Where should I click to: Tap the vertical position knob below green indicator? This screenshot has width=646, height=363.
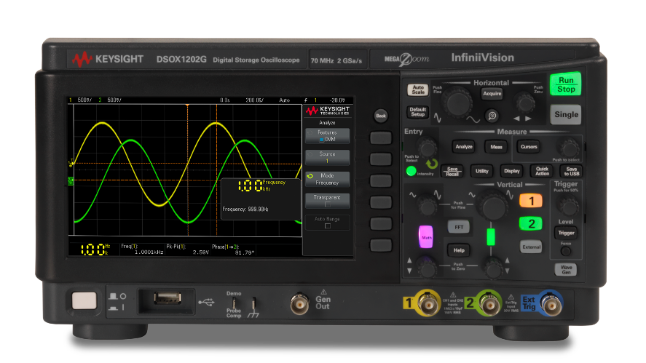coord(493,268)
